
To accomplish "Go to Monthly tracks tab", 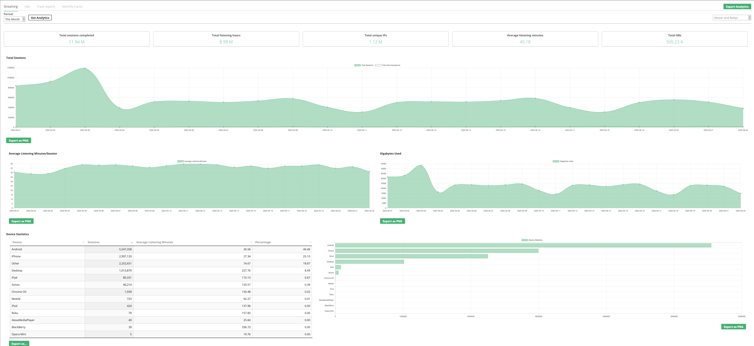I will pyautogui.click(x=72, y=6).
